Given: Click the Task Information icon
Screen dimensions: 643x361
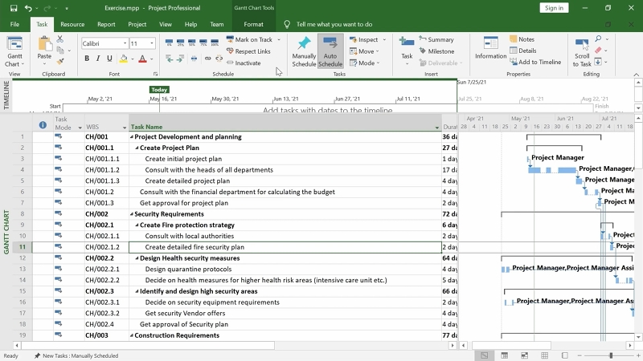Looking at the screenshot, I should point(490,43).
